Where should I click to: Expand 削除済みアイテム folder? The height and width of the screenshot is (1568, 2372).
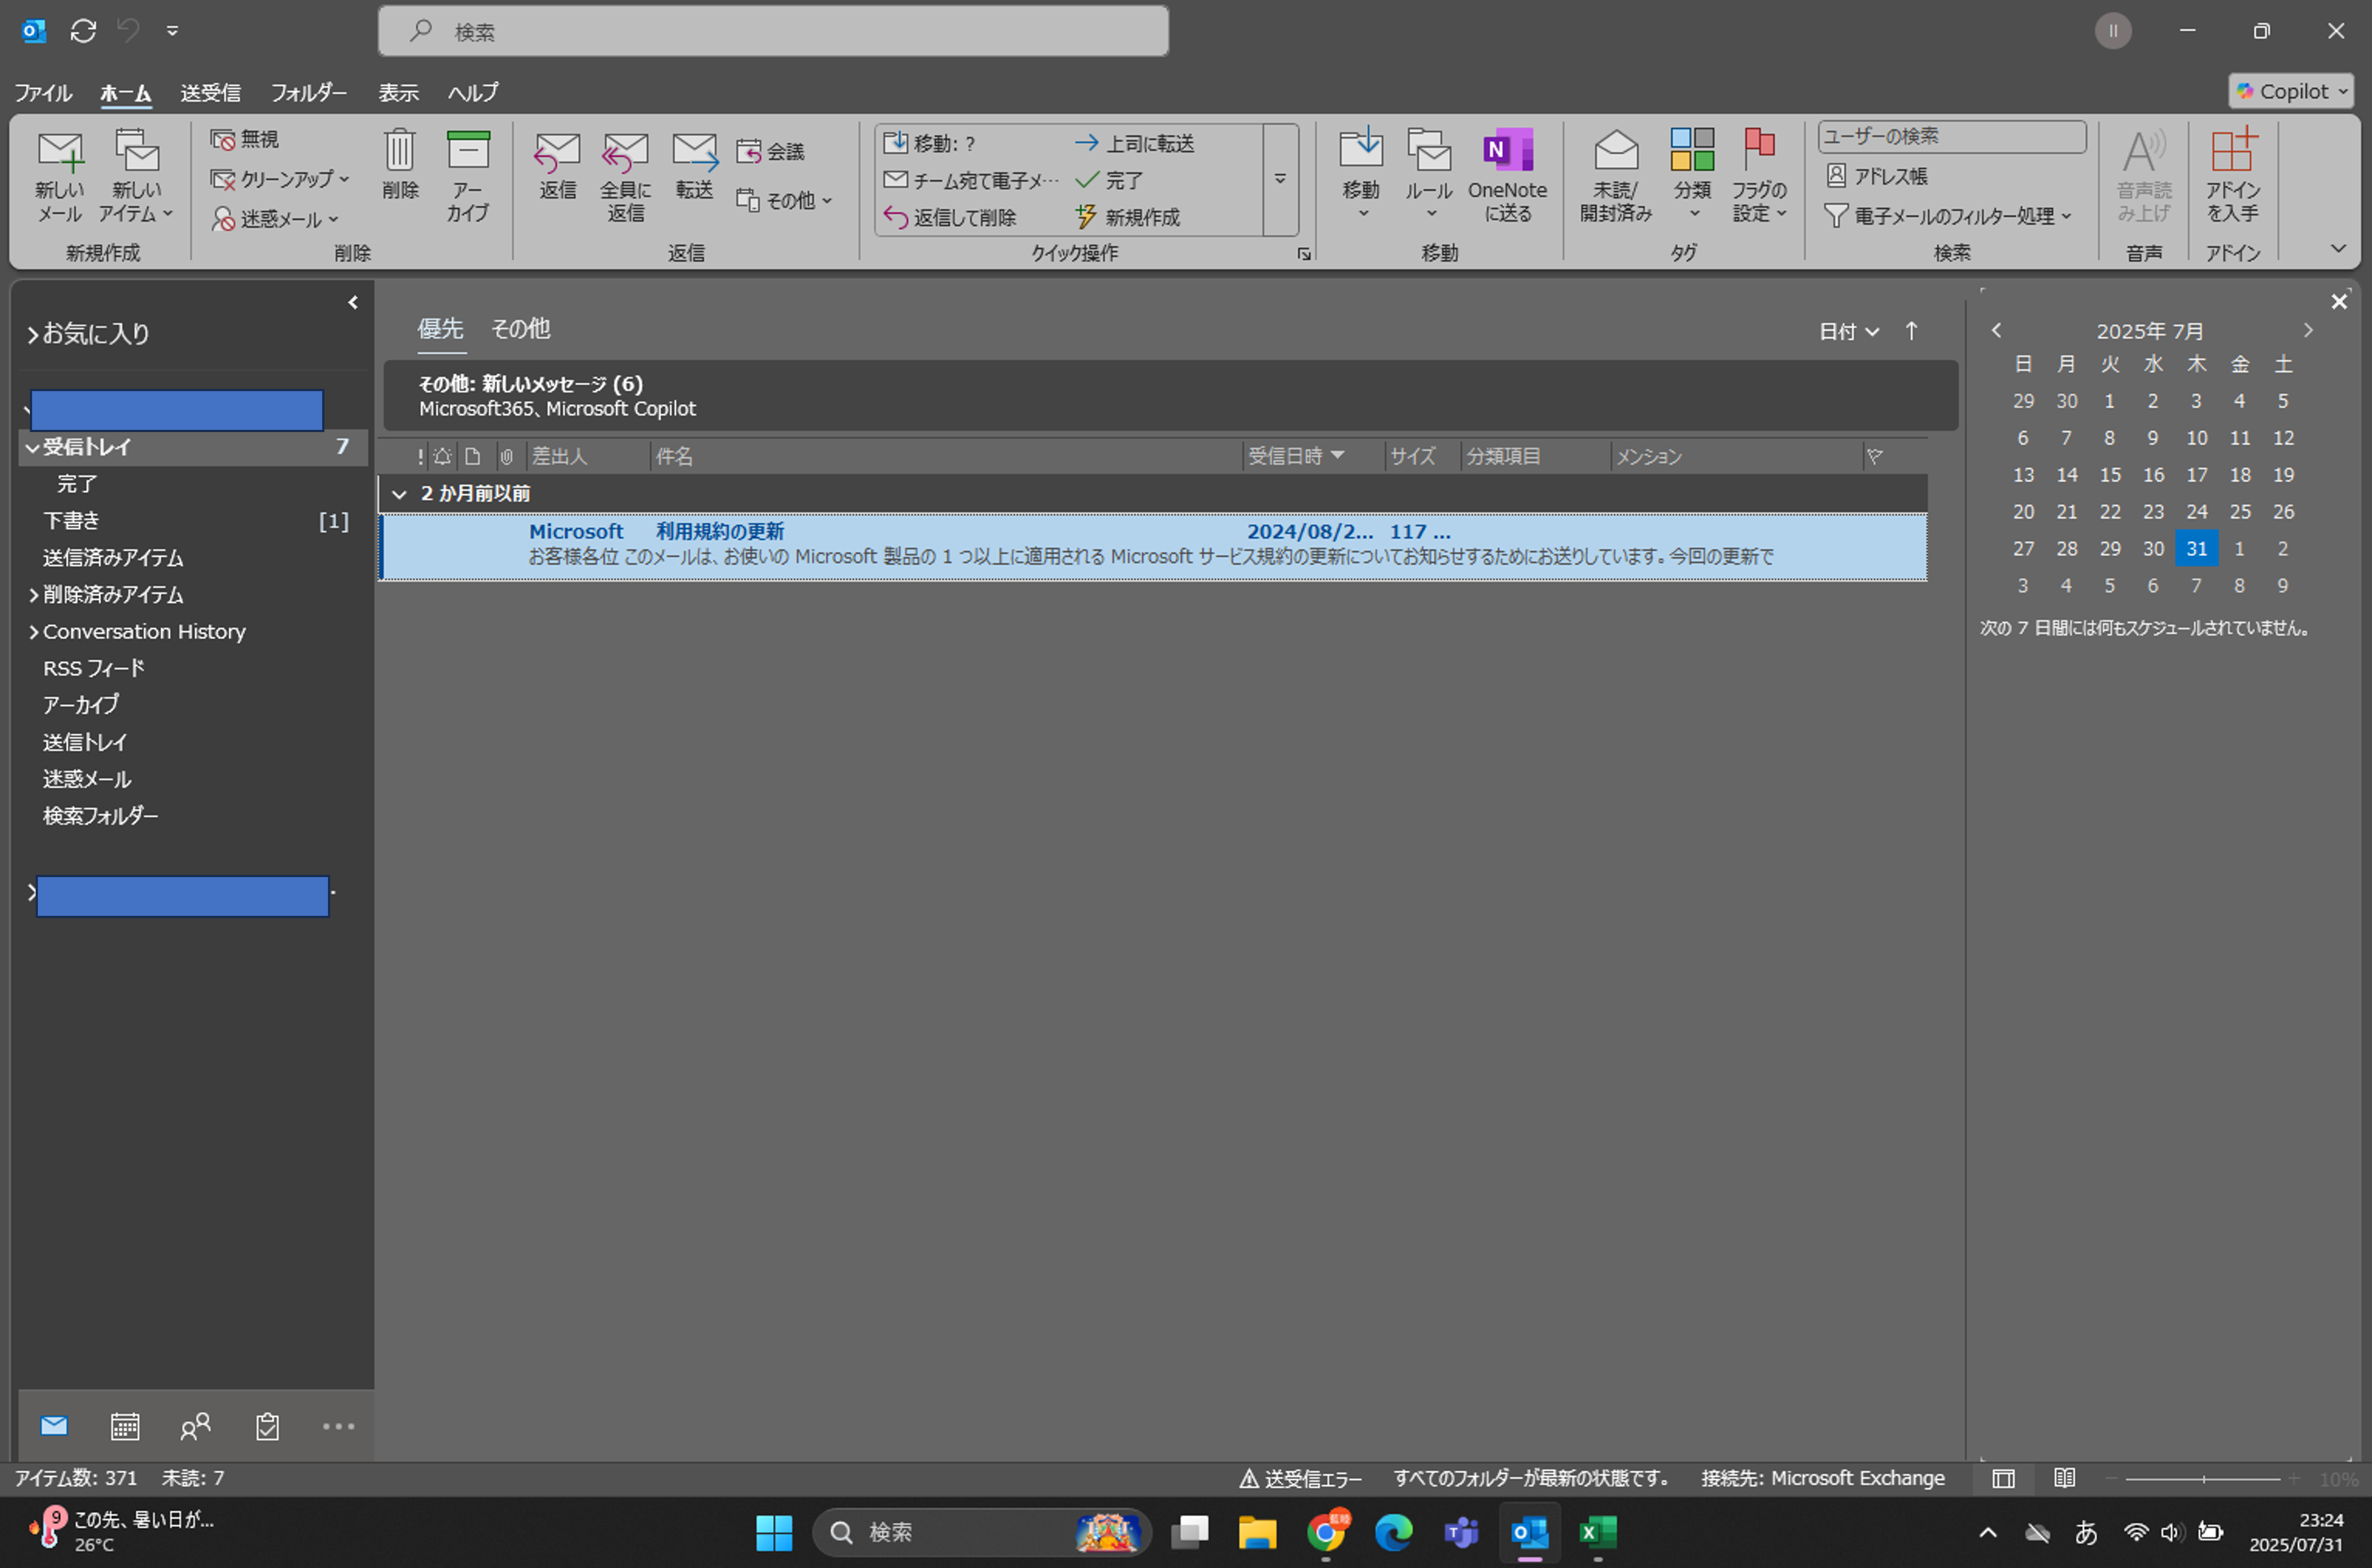[33, 595]
